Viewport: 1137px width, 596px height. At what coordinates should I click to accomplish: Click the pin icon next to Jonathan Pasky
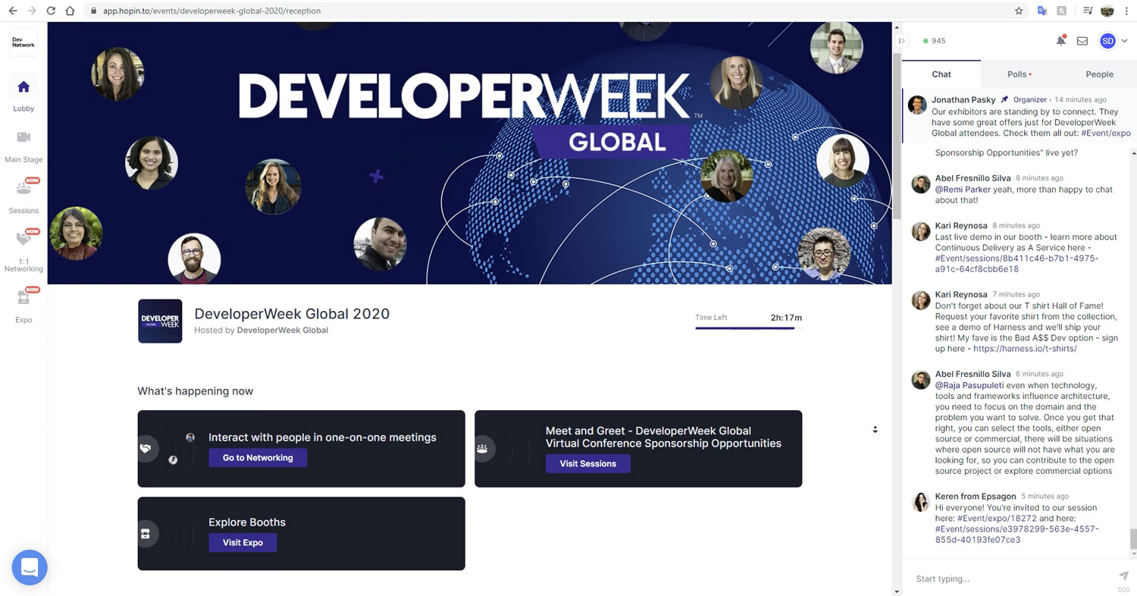pos(1004,99)
